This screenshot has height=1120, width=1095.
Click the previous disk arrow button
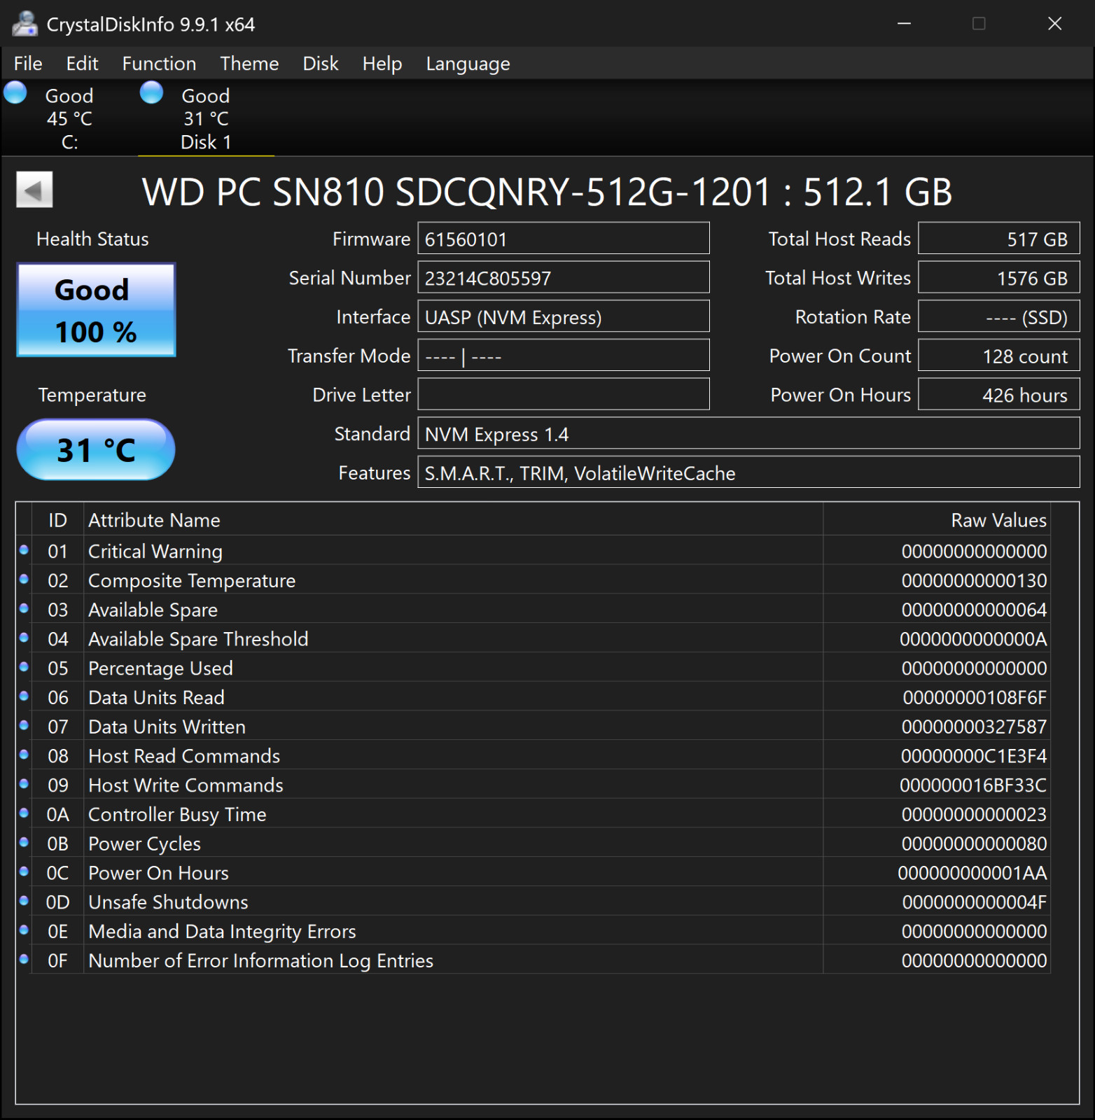click(34, 190)
